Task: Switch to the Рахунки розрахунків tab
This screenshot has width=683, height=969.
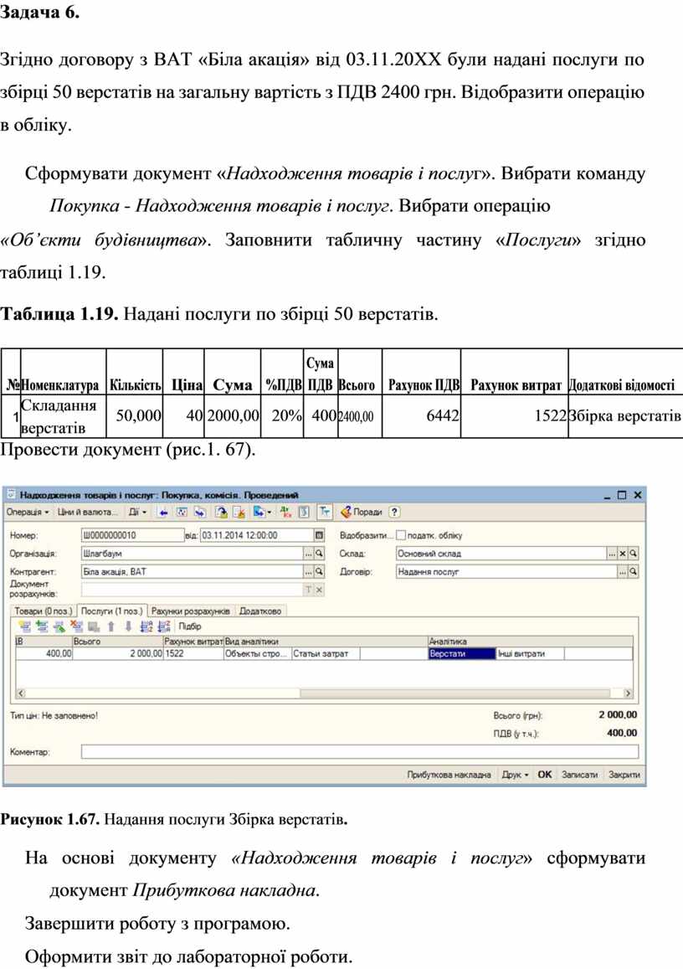Action: (x=191, y=611)
